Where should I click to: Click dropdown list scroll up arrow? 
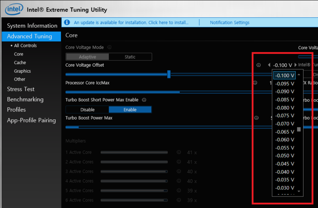(299, 75)
